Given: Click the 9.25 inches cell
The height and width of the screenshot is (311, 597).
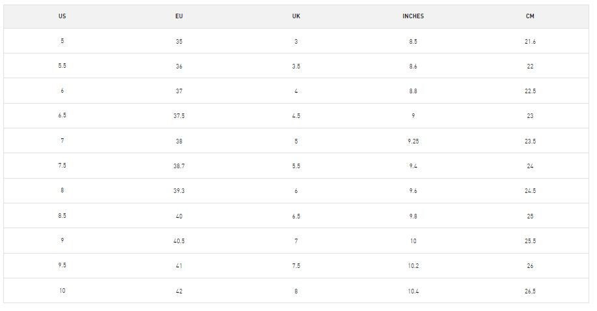Looking at the screenshot, I should click(x=413, y=141).
